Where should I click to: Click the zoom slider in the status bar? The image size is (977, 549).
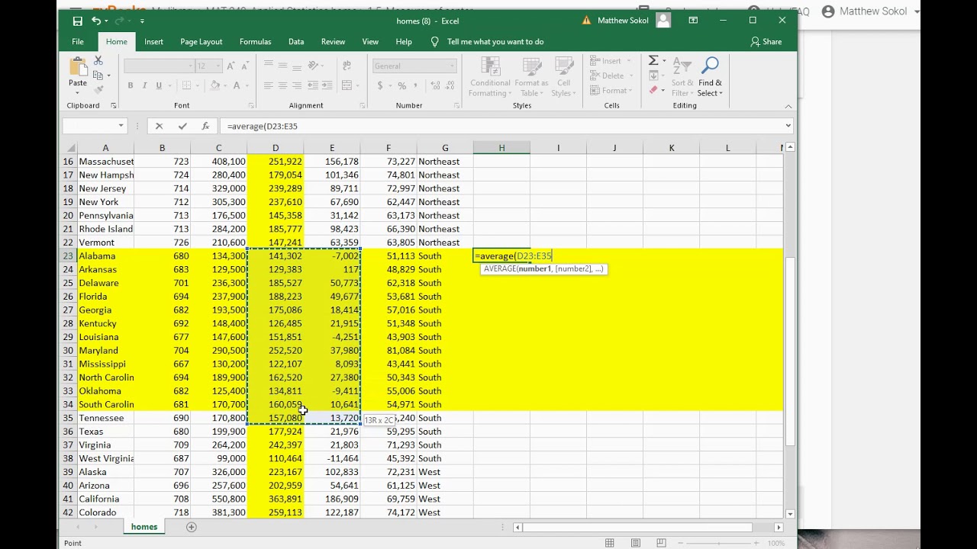point(721,543)
